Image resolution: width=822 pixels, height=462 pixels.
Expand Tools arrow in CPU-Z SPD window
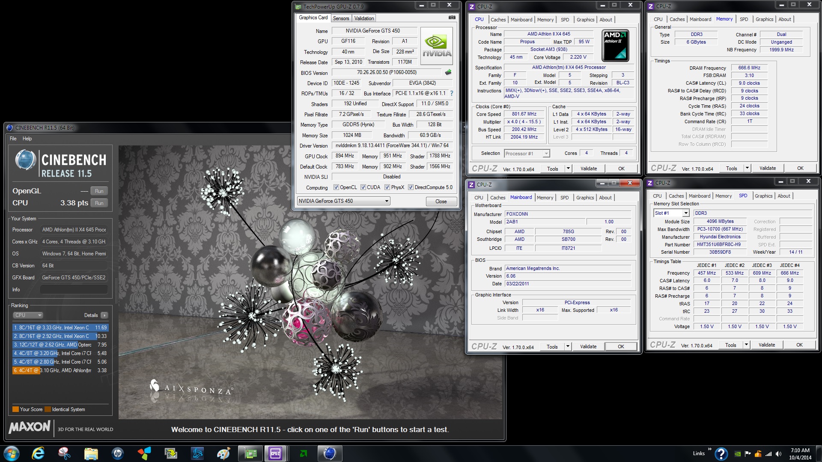tap(746, 345)
